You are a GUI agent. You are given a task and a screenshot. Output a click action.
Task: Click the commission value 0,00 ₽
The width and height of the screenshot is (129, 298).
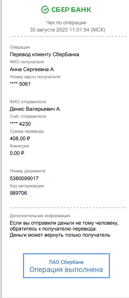[x=17, y=153]
